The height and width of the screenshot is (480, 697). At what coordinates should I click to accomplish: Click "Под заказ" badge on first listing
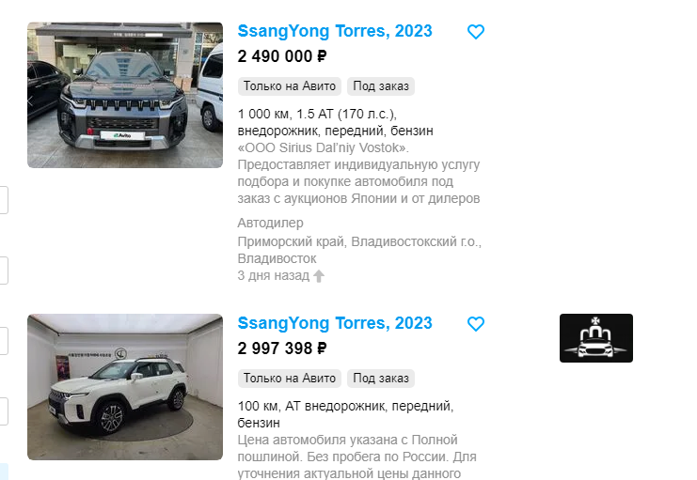click(x=381, y=86)
